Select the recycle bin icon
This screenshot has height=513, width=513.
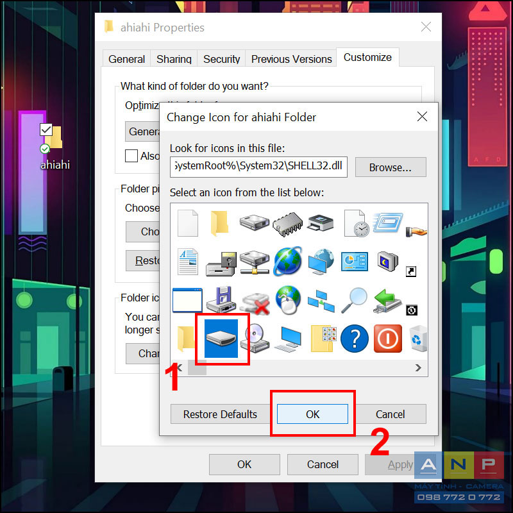tap(418, 339)
